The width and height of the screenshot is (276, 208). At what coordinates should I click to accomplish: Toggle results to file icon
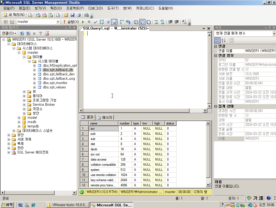pyautogui.click(x=148, y=22)
